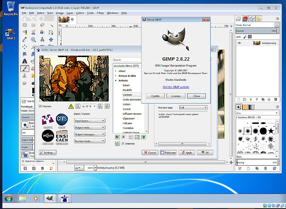Collapse the Artistic filter category
This screenshot has width=286, height=209.
click(x=115, y=80)
